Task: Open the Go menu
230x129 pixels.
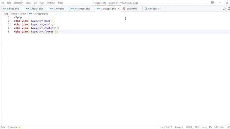Action: pos(35,3)
